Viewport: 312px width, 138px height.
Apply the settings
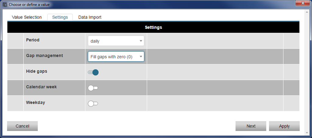[284, 126]
